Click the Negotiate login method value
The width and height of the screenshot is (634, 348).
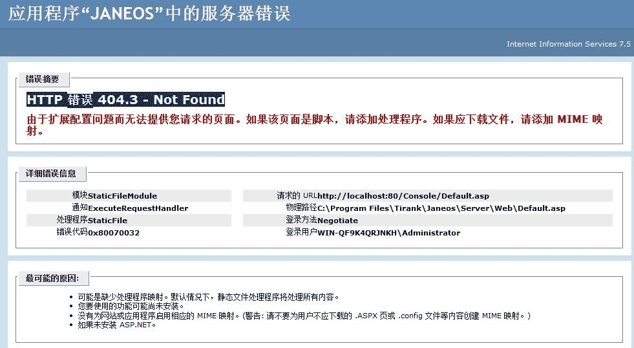tap(337, 221)
